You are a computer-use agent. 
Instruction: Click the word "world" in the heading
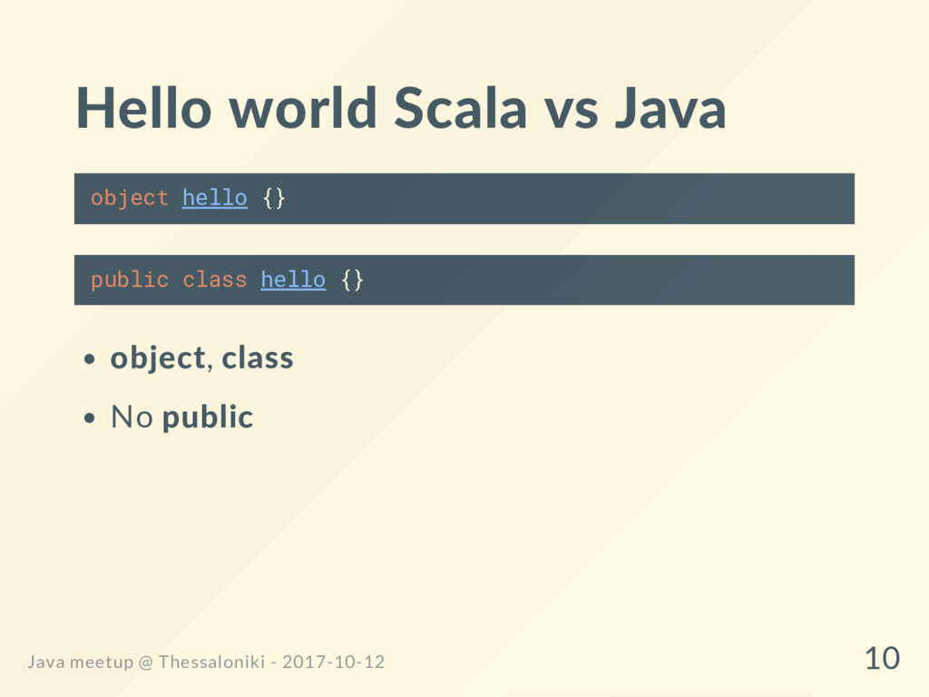pyautogui.click(x=302, y=109)
